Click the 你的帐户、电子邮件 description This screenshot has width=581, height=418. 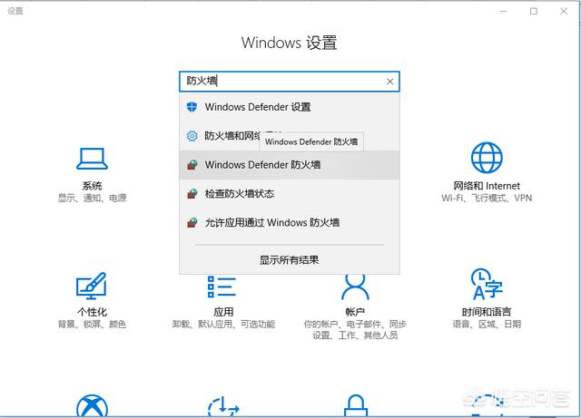tap(355, 330)
